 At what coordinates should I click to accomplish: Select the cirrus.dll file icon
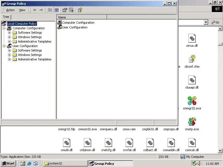coord(192,38)
